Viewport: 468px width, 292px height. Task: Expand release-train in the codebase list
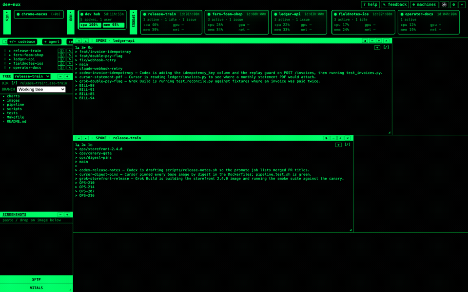tap(10, 51)
